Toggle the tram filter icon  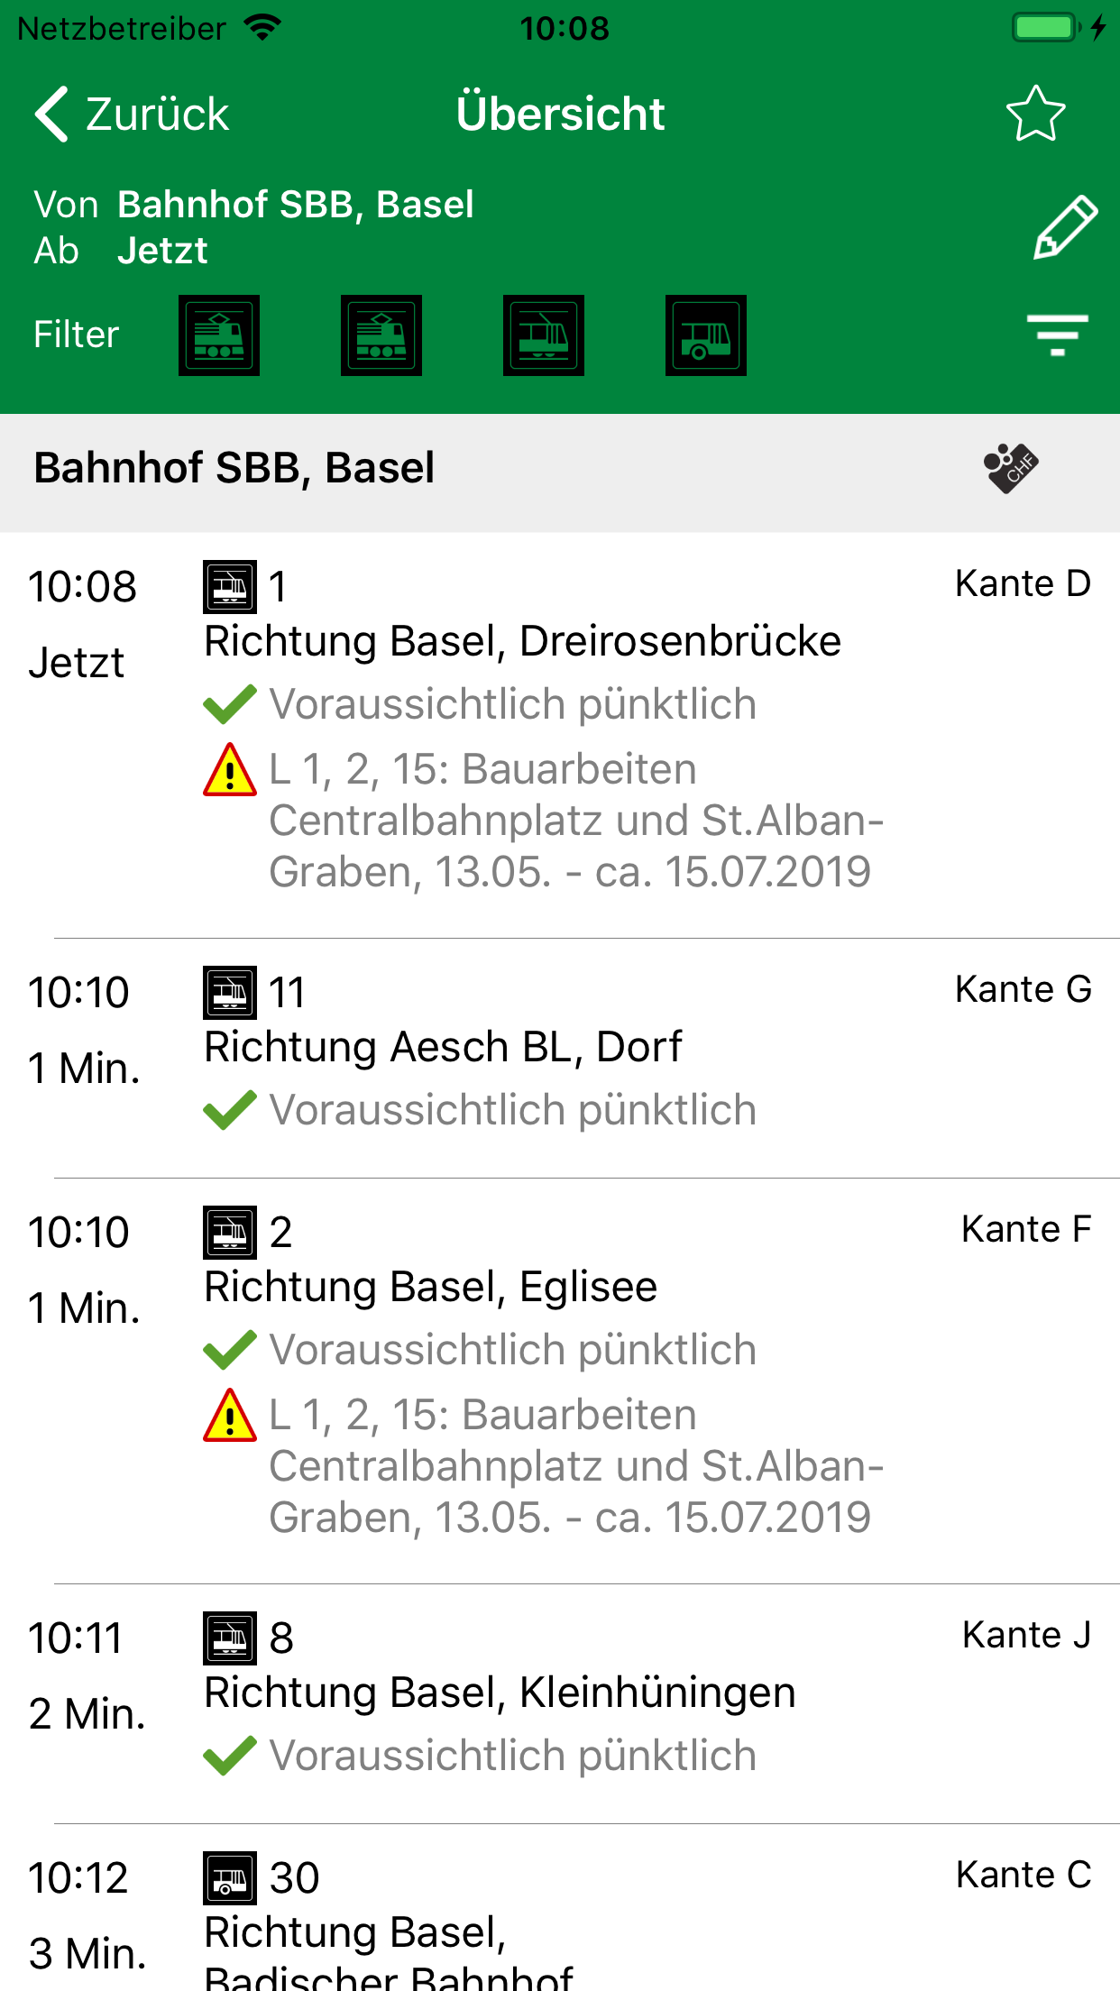[544, 335]
